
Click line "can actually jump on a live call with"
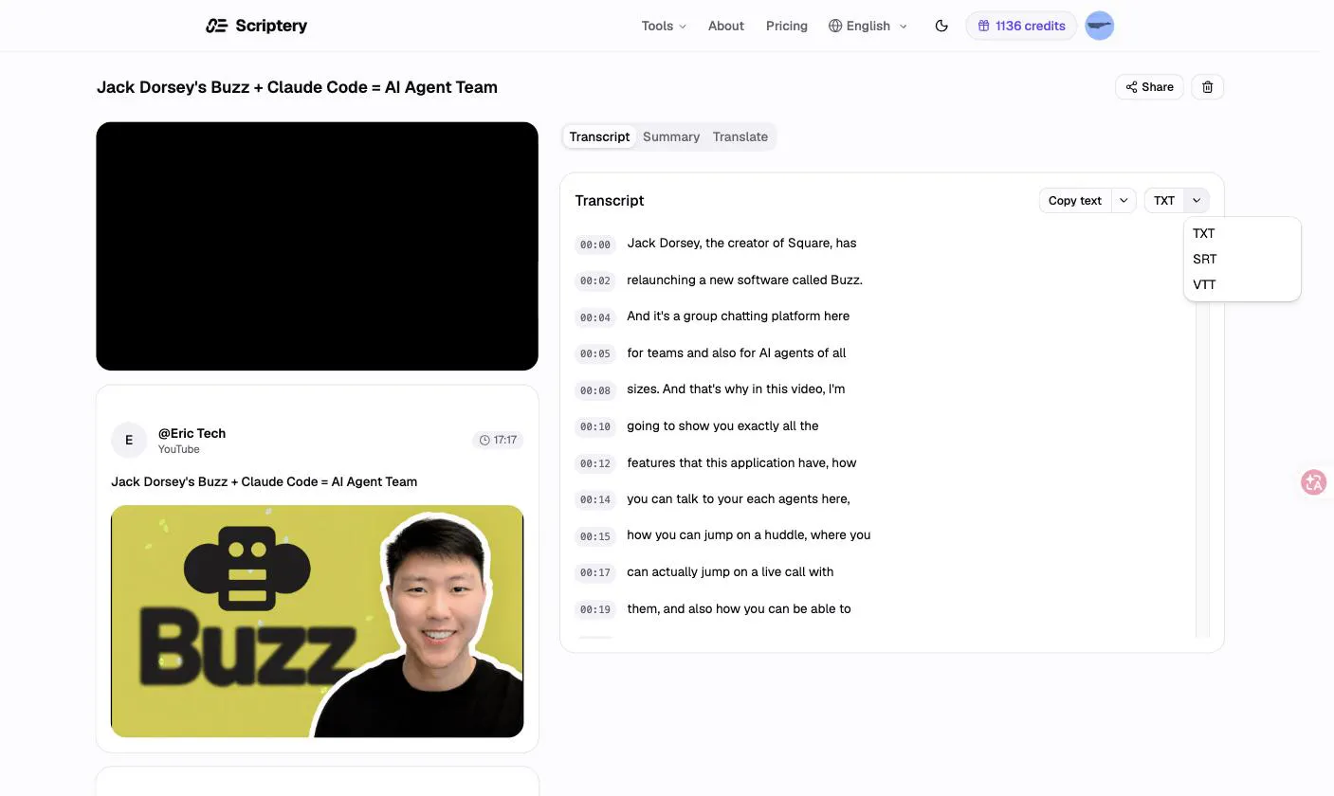[x=730, y=571]
